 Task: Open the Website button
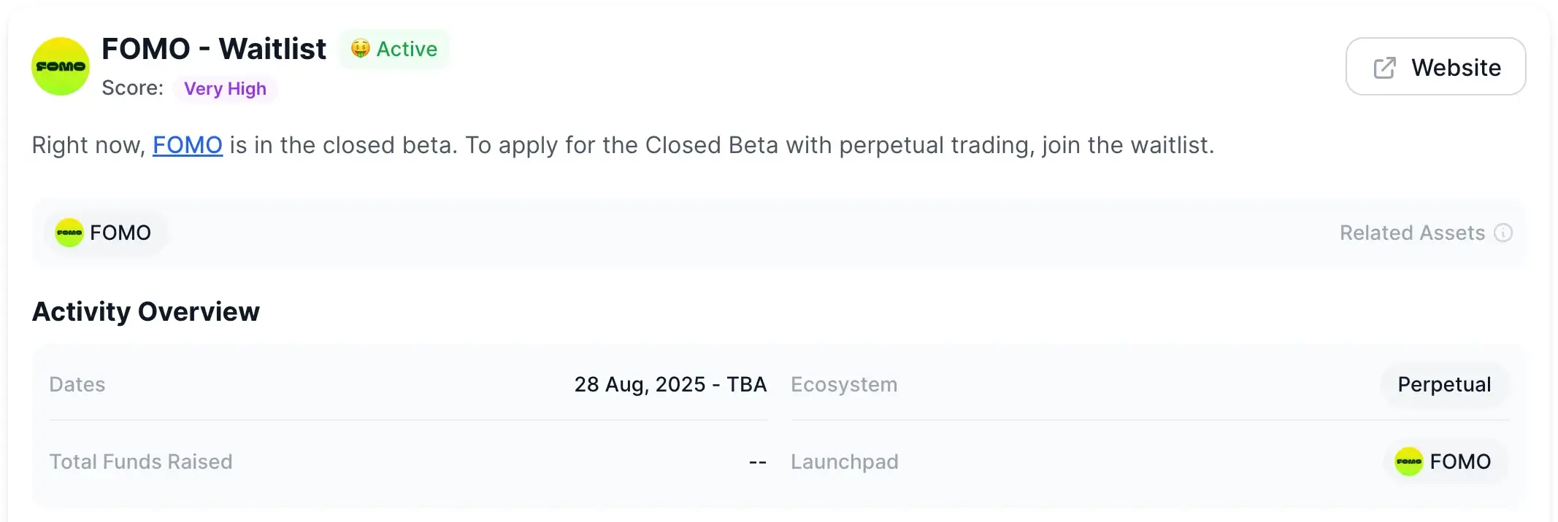pyautogui.click(x=1435, y=67)
